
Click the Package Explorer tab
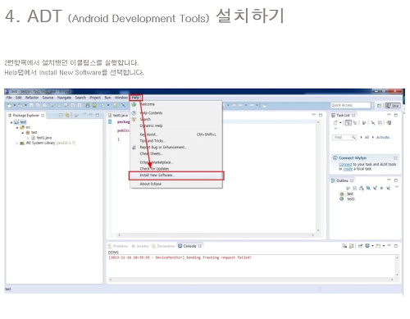click(x=26, y=116)
